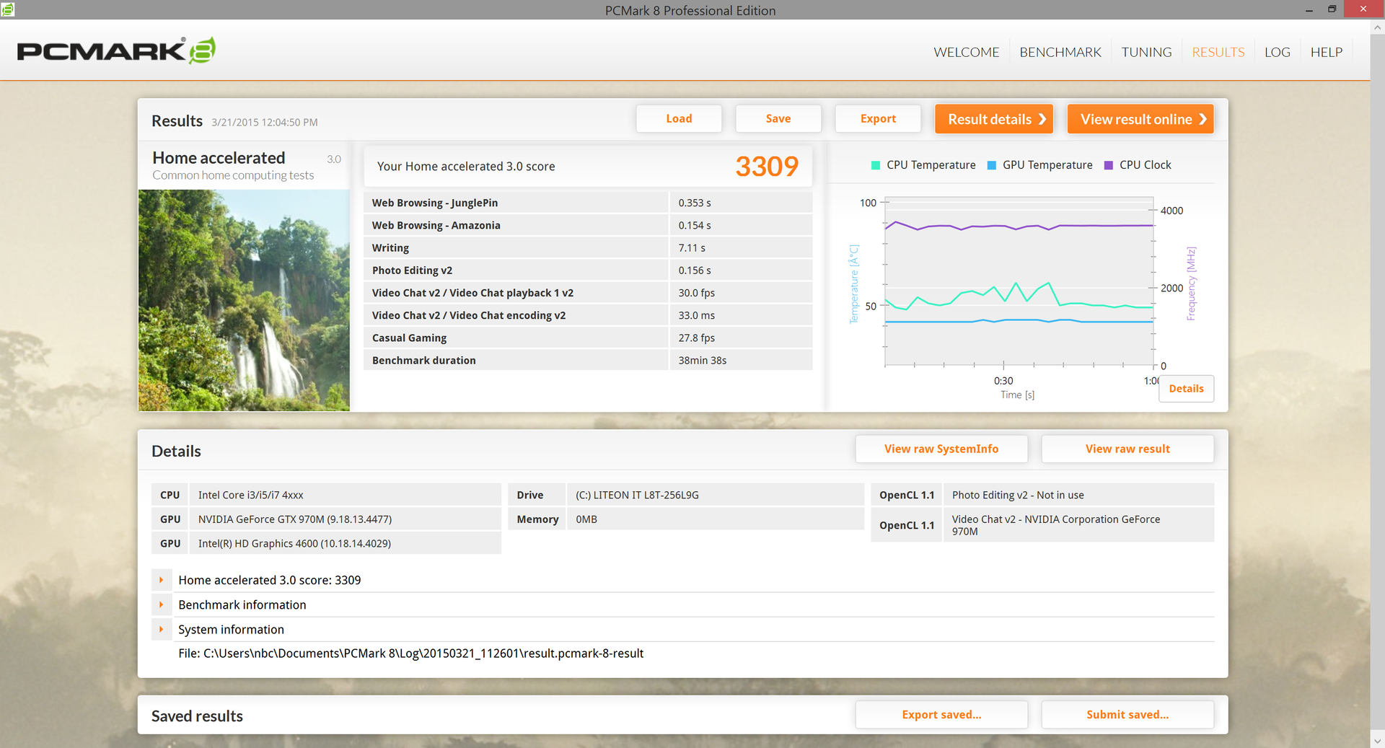Click the 27.8 fps value

(696, 338)
